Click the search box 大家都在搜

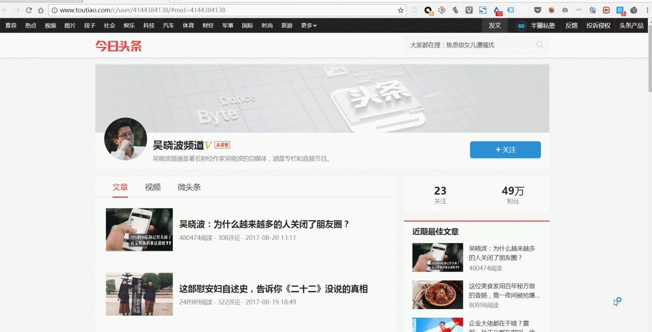pos(477,45)
